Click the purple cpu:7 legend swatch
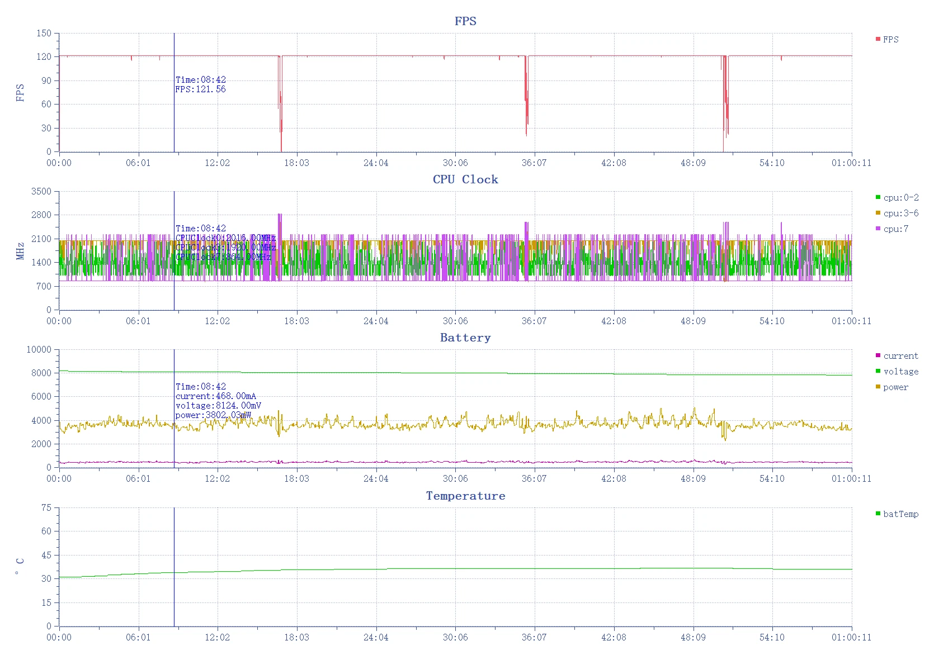The height and width of the screenshot is (655, 934). [878, 229]
